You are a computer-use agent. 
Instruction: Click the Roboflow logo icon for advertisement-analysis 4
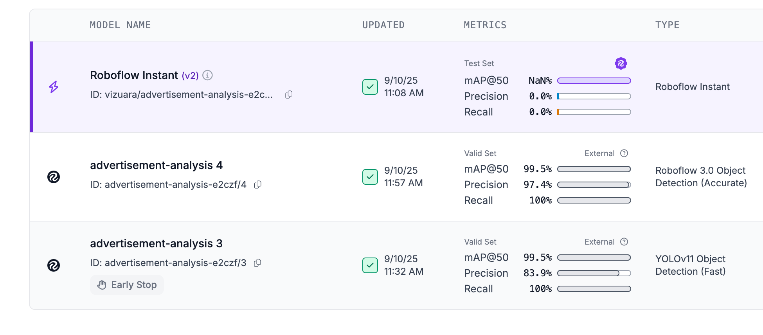[54, 177]
